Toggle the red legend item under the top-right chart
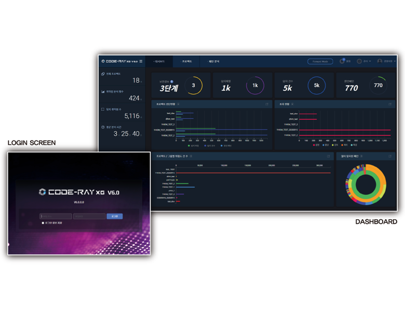The image size is (405, 311). (314, 145)
